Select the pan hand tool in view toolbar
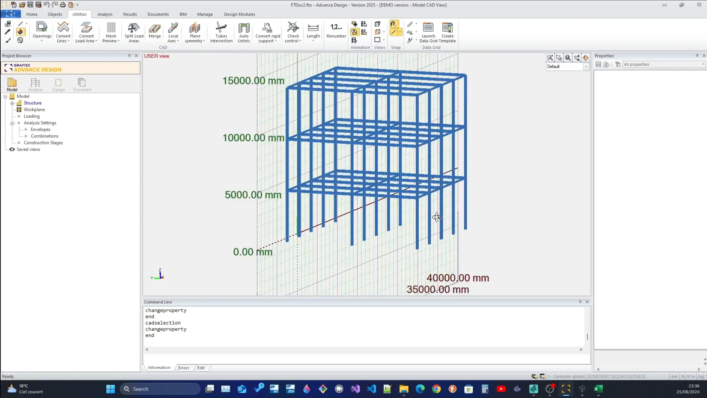Screen dimensions: 707x398 (577, 57)
